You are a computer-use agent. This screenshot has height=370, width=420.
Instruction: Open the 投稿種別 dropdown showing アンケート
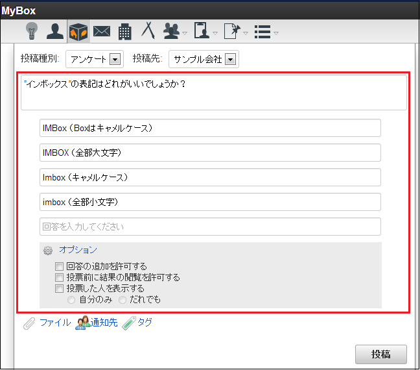(95, 59)
